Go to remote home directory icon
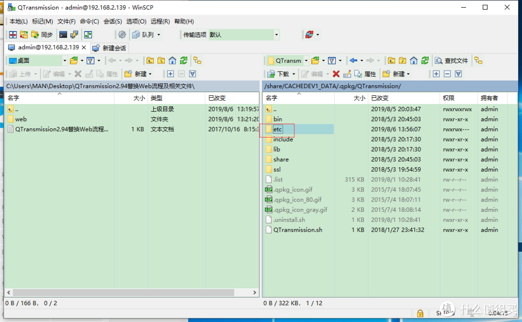Viewport: 522px width, 322px height. 413,60
